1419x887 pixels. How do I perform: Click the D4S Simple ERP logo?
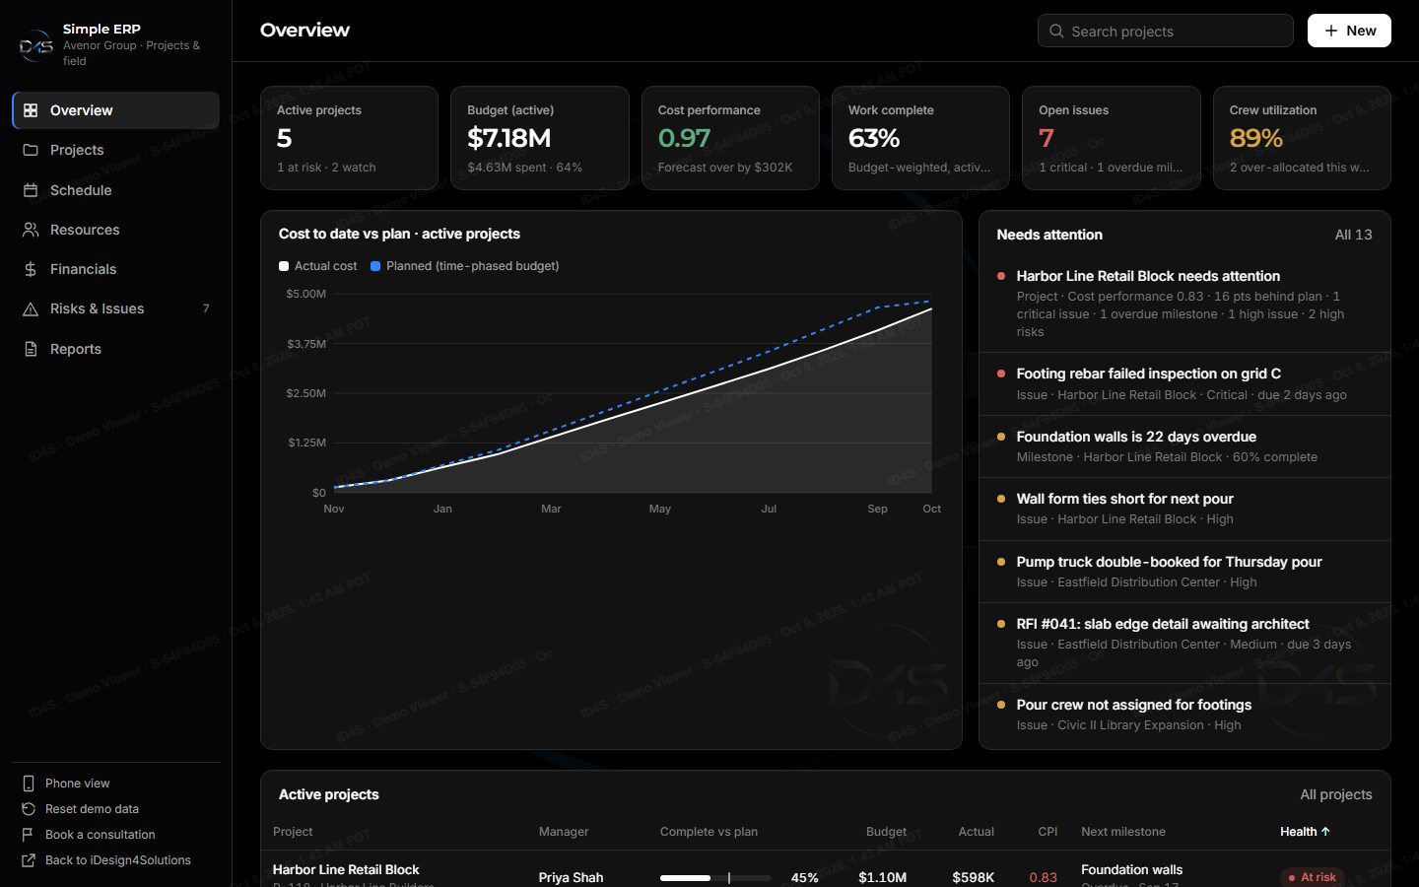36,45
